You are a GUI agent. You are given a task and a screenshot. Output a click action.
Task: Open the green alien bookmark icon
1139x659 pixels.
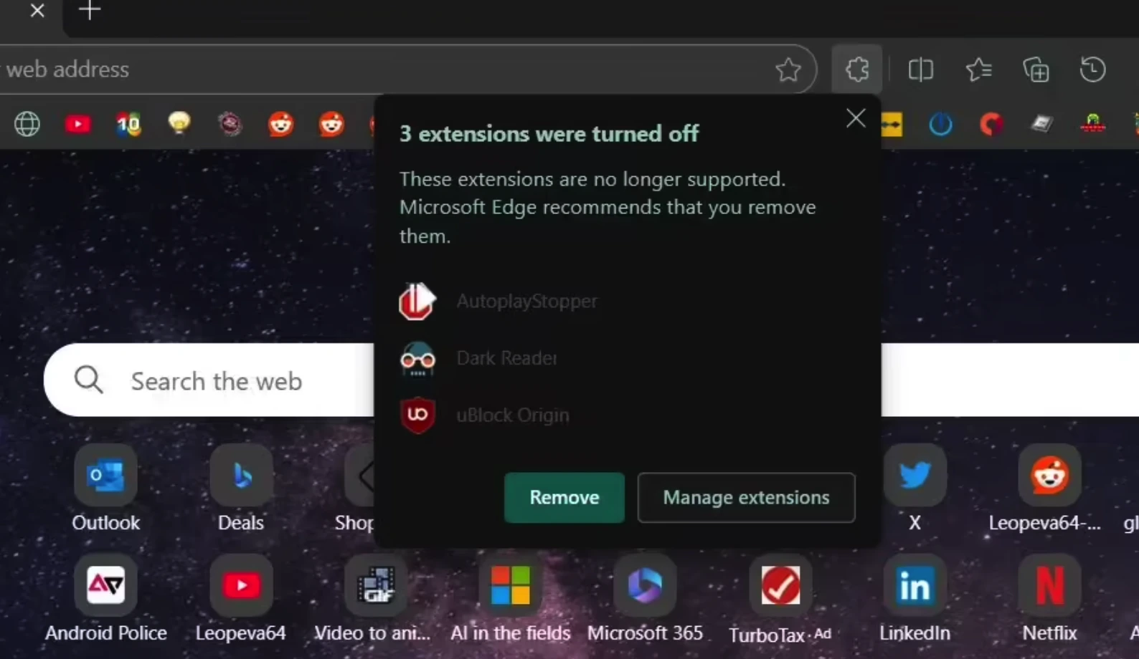coord(1092,124)
